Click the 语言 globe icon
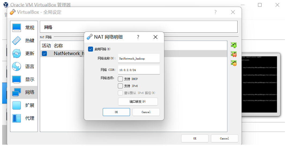This screenshot has height=146, width=293. 17,67
